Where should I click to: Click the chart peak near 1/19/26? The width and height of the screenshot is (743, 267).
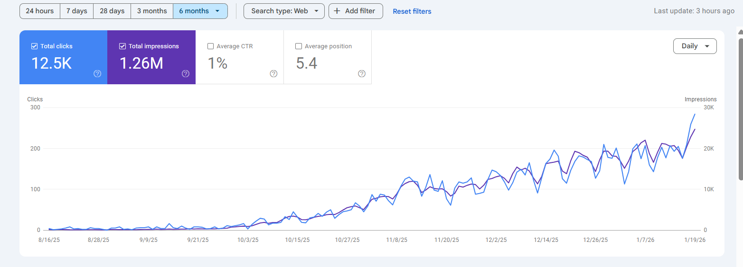[x=695, y=114]
